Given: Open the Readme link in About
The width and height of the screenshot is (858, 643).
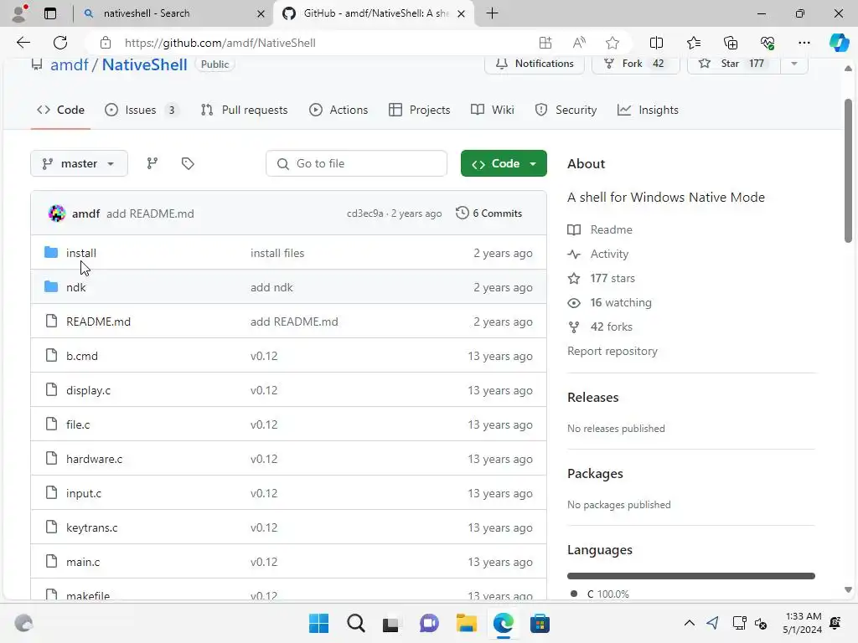Looking at the screenshot, I should [600, 229].
